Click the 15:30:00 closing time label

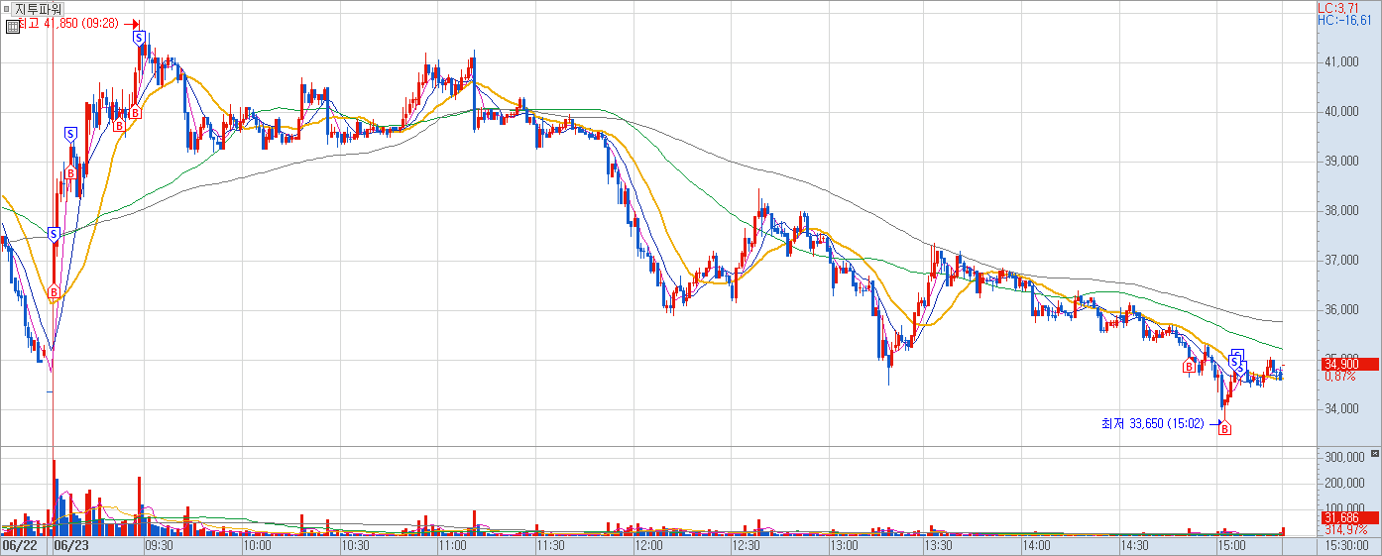[1346, 545]
